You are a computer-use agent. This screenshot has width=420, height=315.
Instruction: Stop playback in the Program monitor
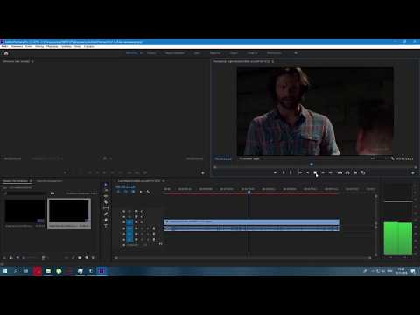[315, 172]
